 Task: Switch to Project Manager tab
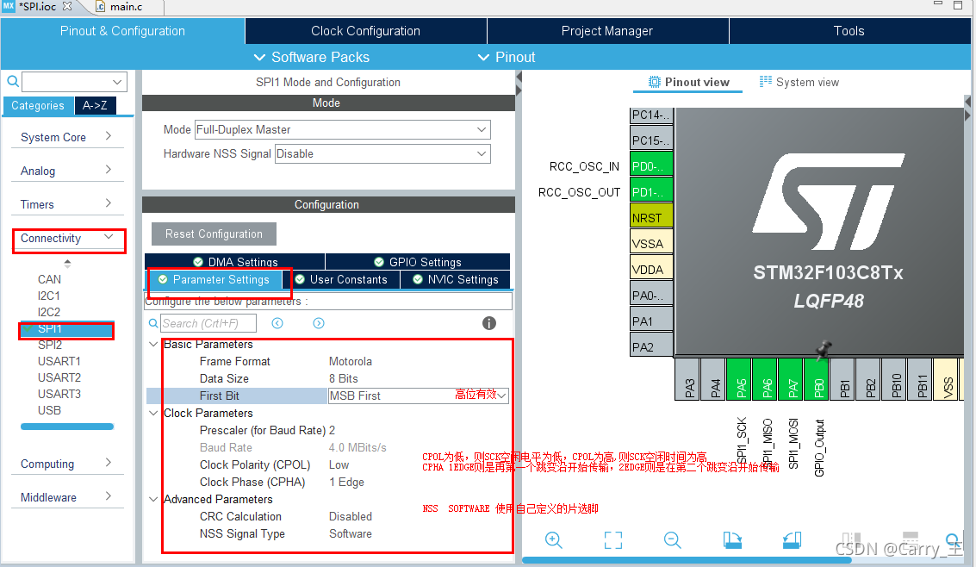607,31
